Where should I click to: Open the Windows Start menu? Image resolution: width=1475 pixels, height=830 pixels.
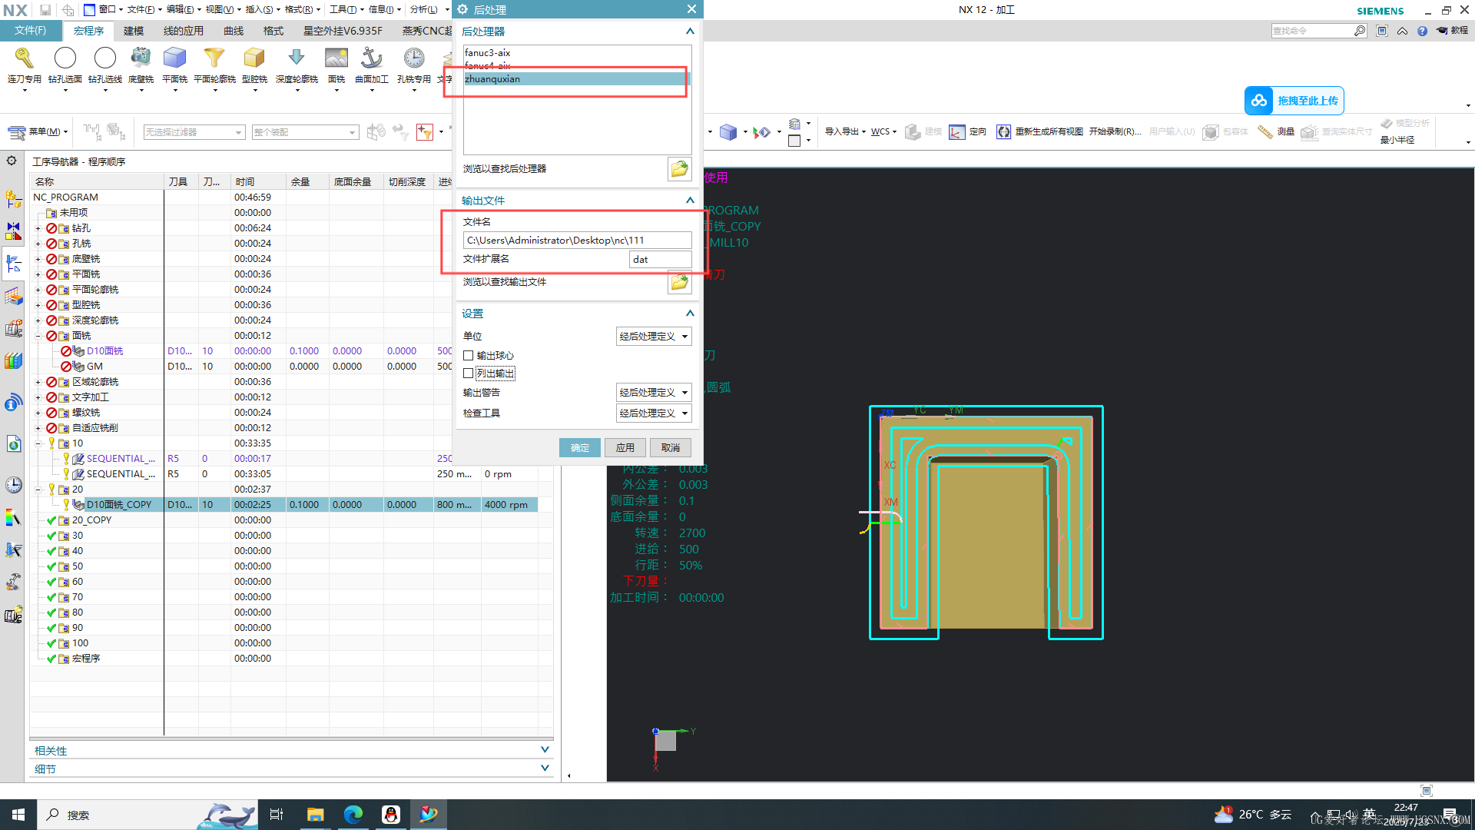coord(18,815)
